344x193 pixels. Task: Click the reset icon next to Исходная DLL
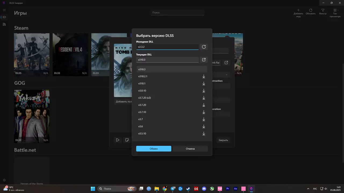(204, 47)
